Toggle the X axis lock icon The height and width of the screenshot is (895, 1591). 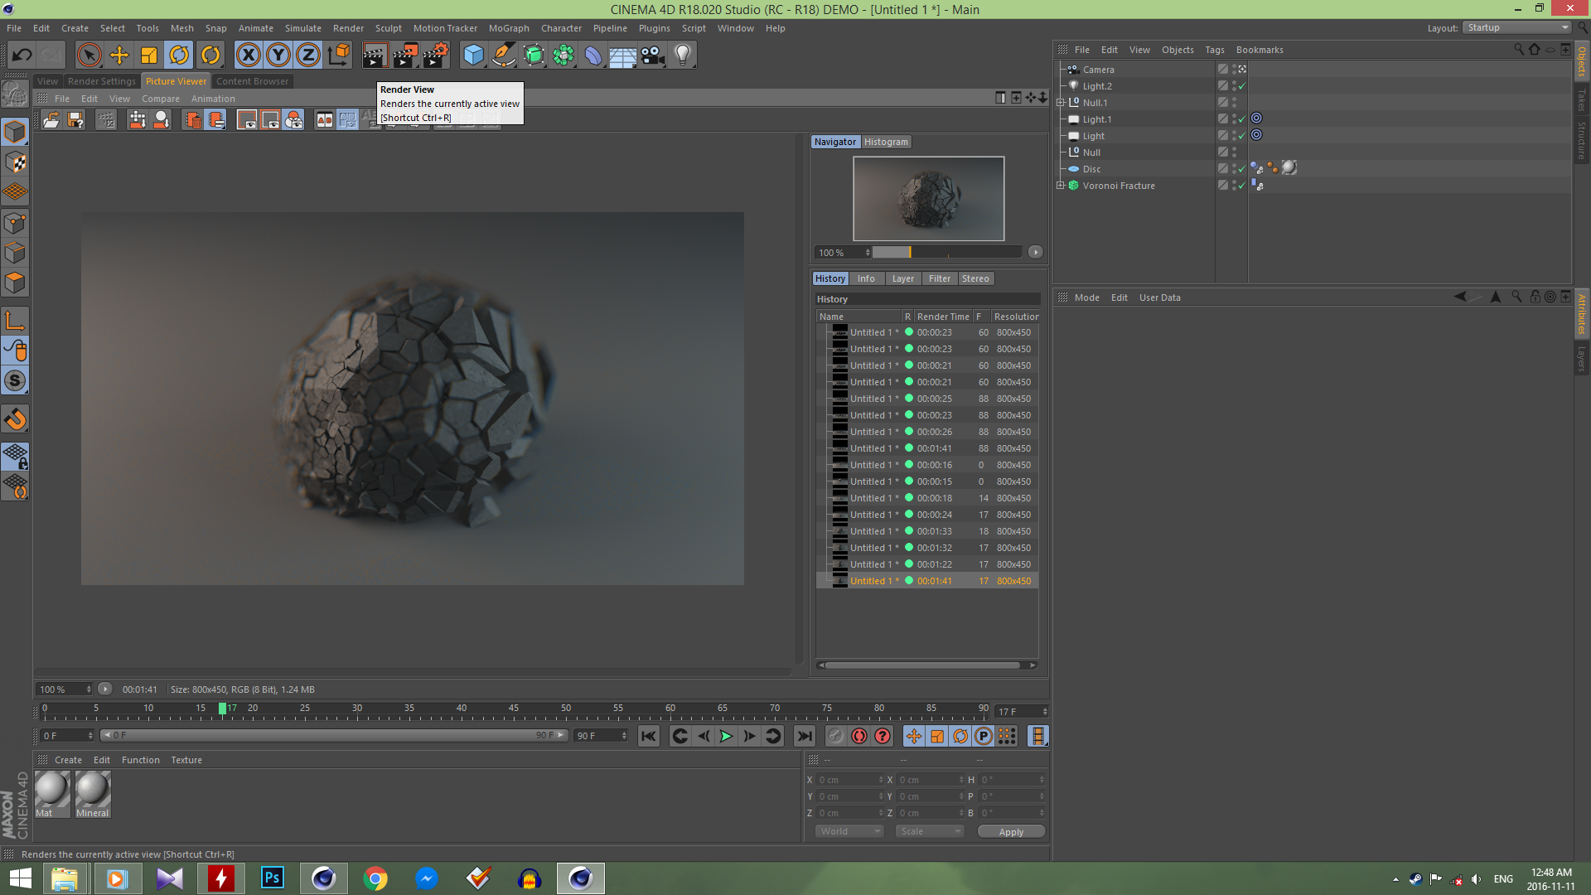coord(249,55)
